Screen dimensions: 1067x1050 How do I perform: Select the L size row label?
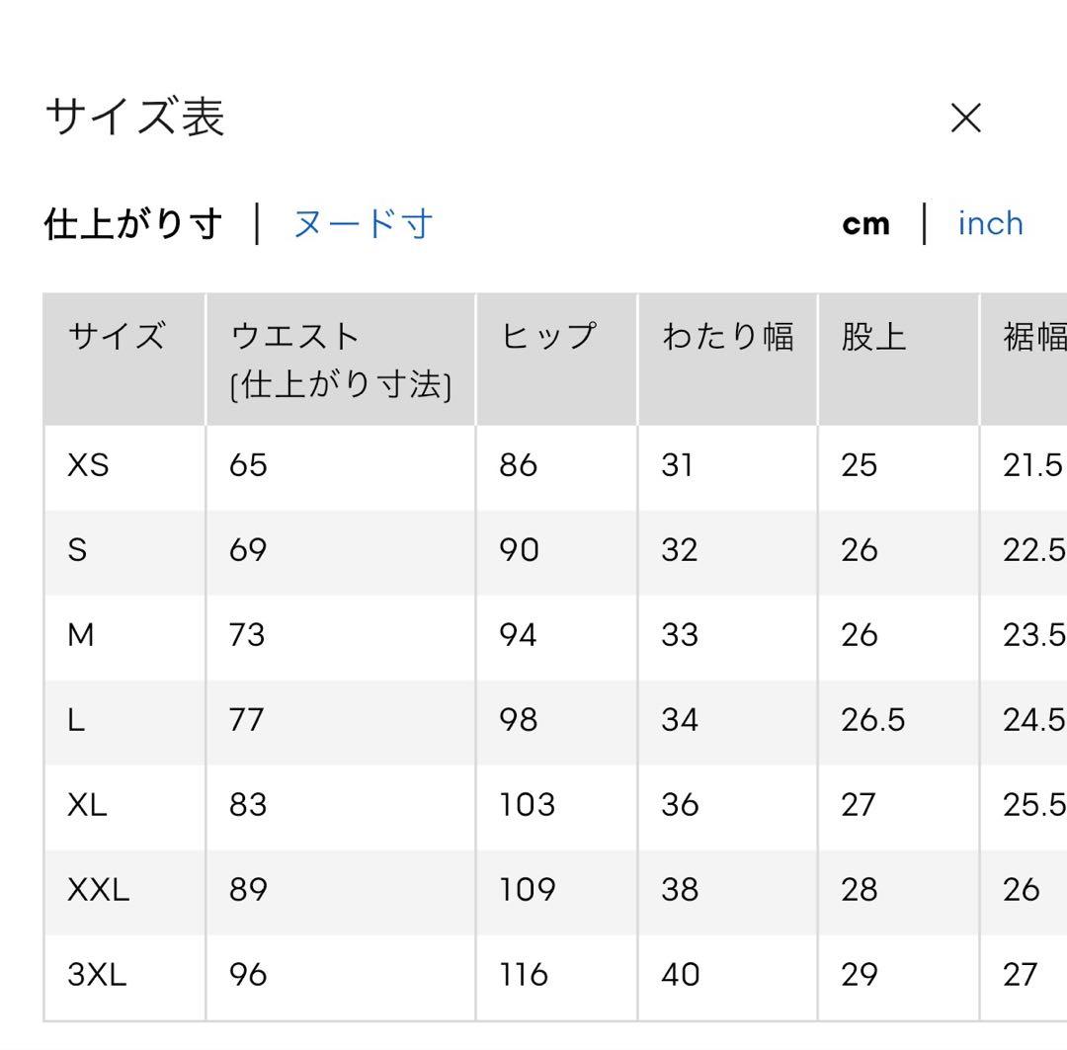pos(75,719)
